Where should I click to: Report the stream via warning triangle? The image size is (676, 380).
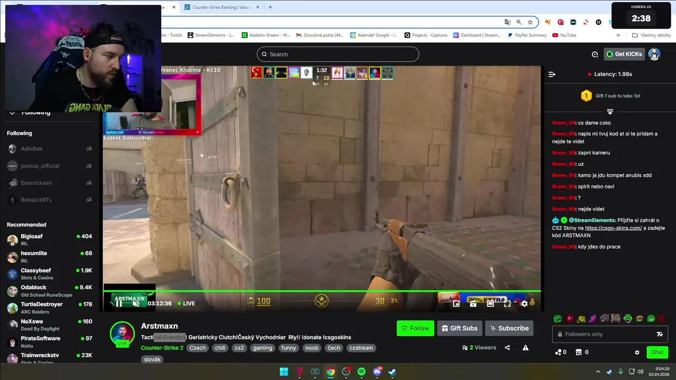point(525,348)
